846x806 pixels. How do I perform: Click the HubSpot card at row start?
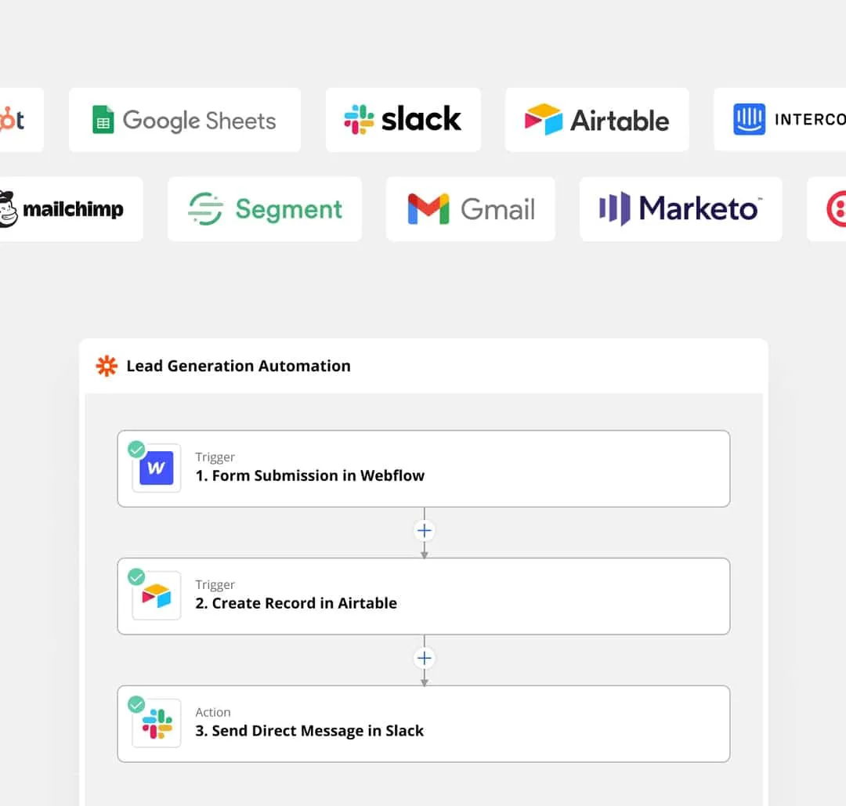coord(22,120)
